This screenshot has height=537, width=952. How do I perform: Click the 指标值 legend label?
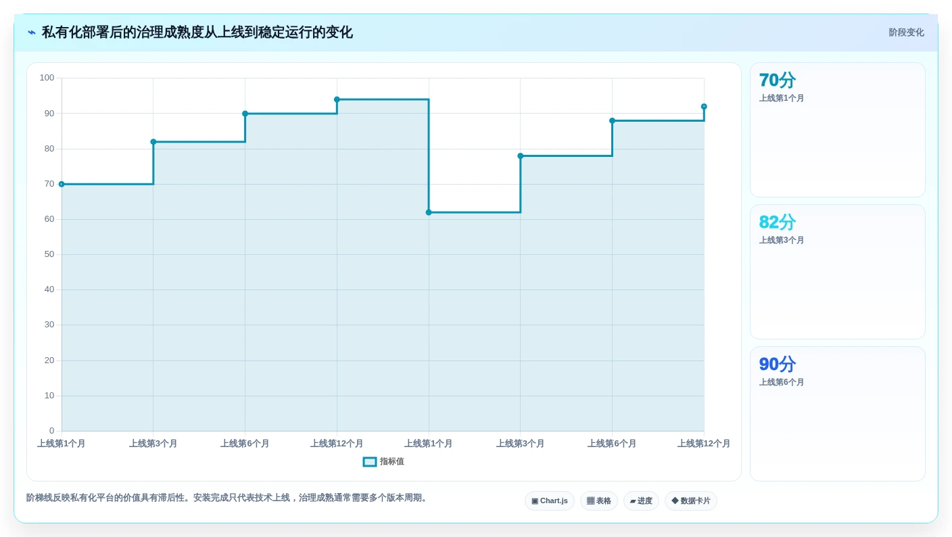[x=392, y=462]
